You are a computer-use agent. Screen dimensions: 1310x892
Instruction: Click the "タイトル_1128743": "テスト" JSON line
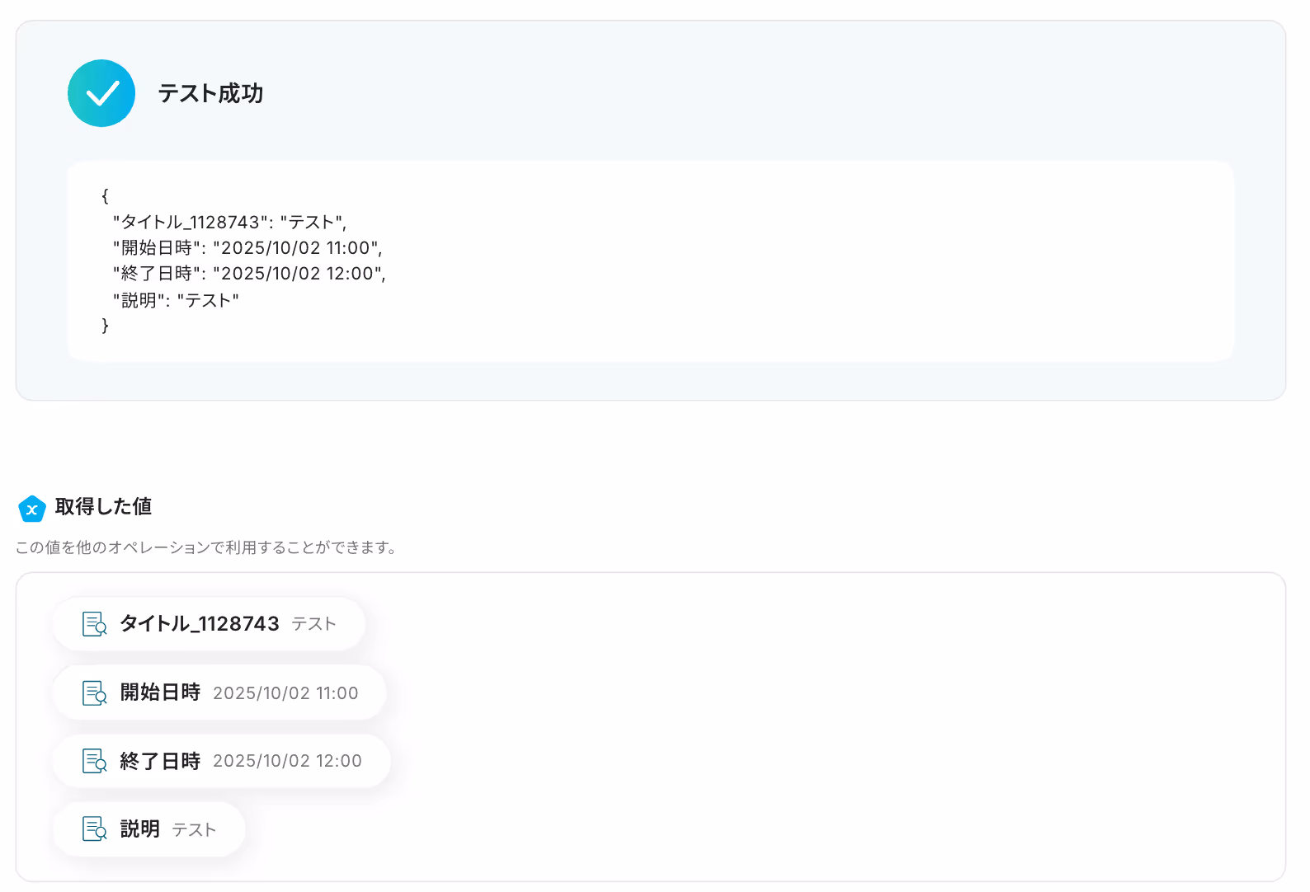click(230, 222)
